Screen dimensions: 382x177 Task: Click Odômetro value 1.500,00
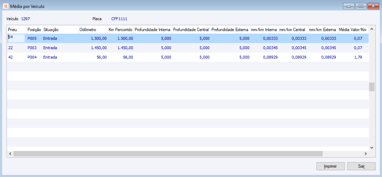pos(99,39)
